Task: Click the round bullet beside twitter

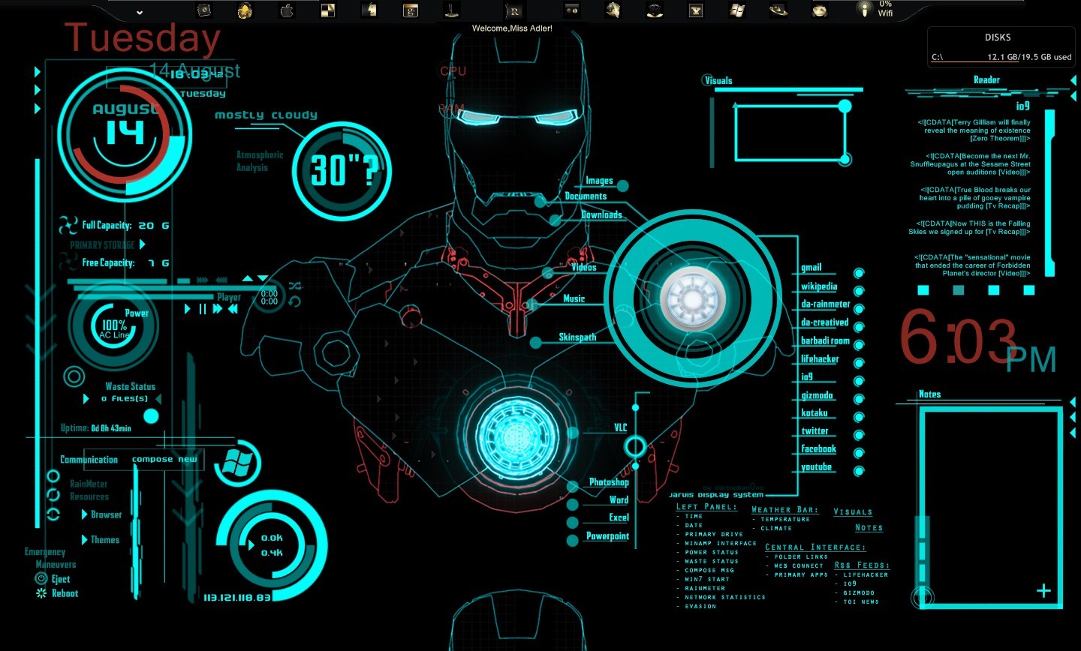Action: [x=859, y=435]
